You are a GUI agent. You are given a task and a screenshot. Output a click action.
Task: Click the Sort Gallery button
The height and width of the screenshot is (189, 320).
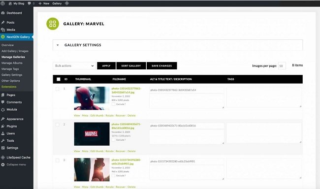pyautogui.click(x=131, y=66)
